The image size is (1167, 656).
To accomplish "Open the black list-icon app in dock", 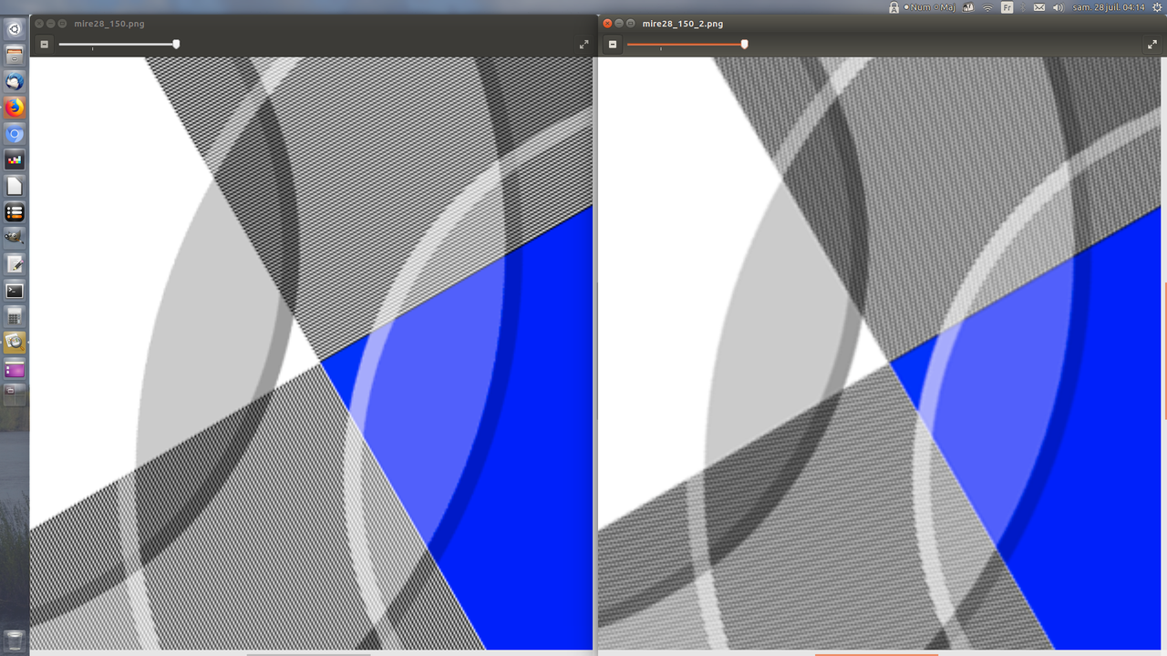I will pos(14,212).
